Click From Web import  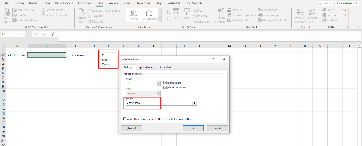pos(21,15)
